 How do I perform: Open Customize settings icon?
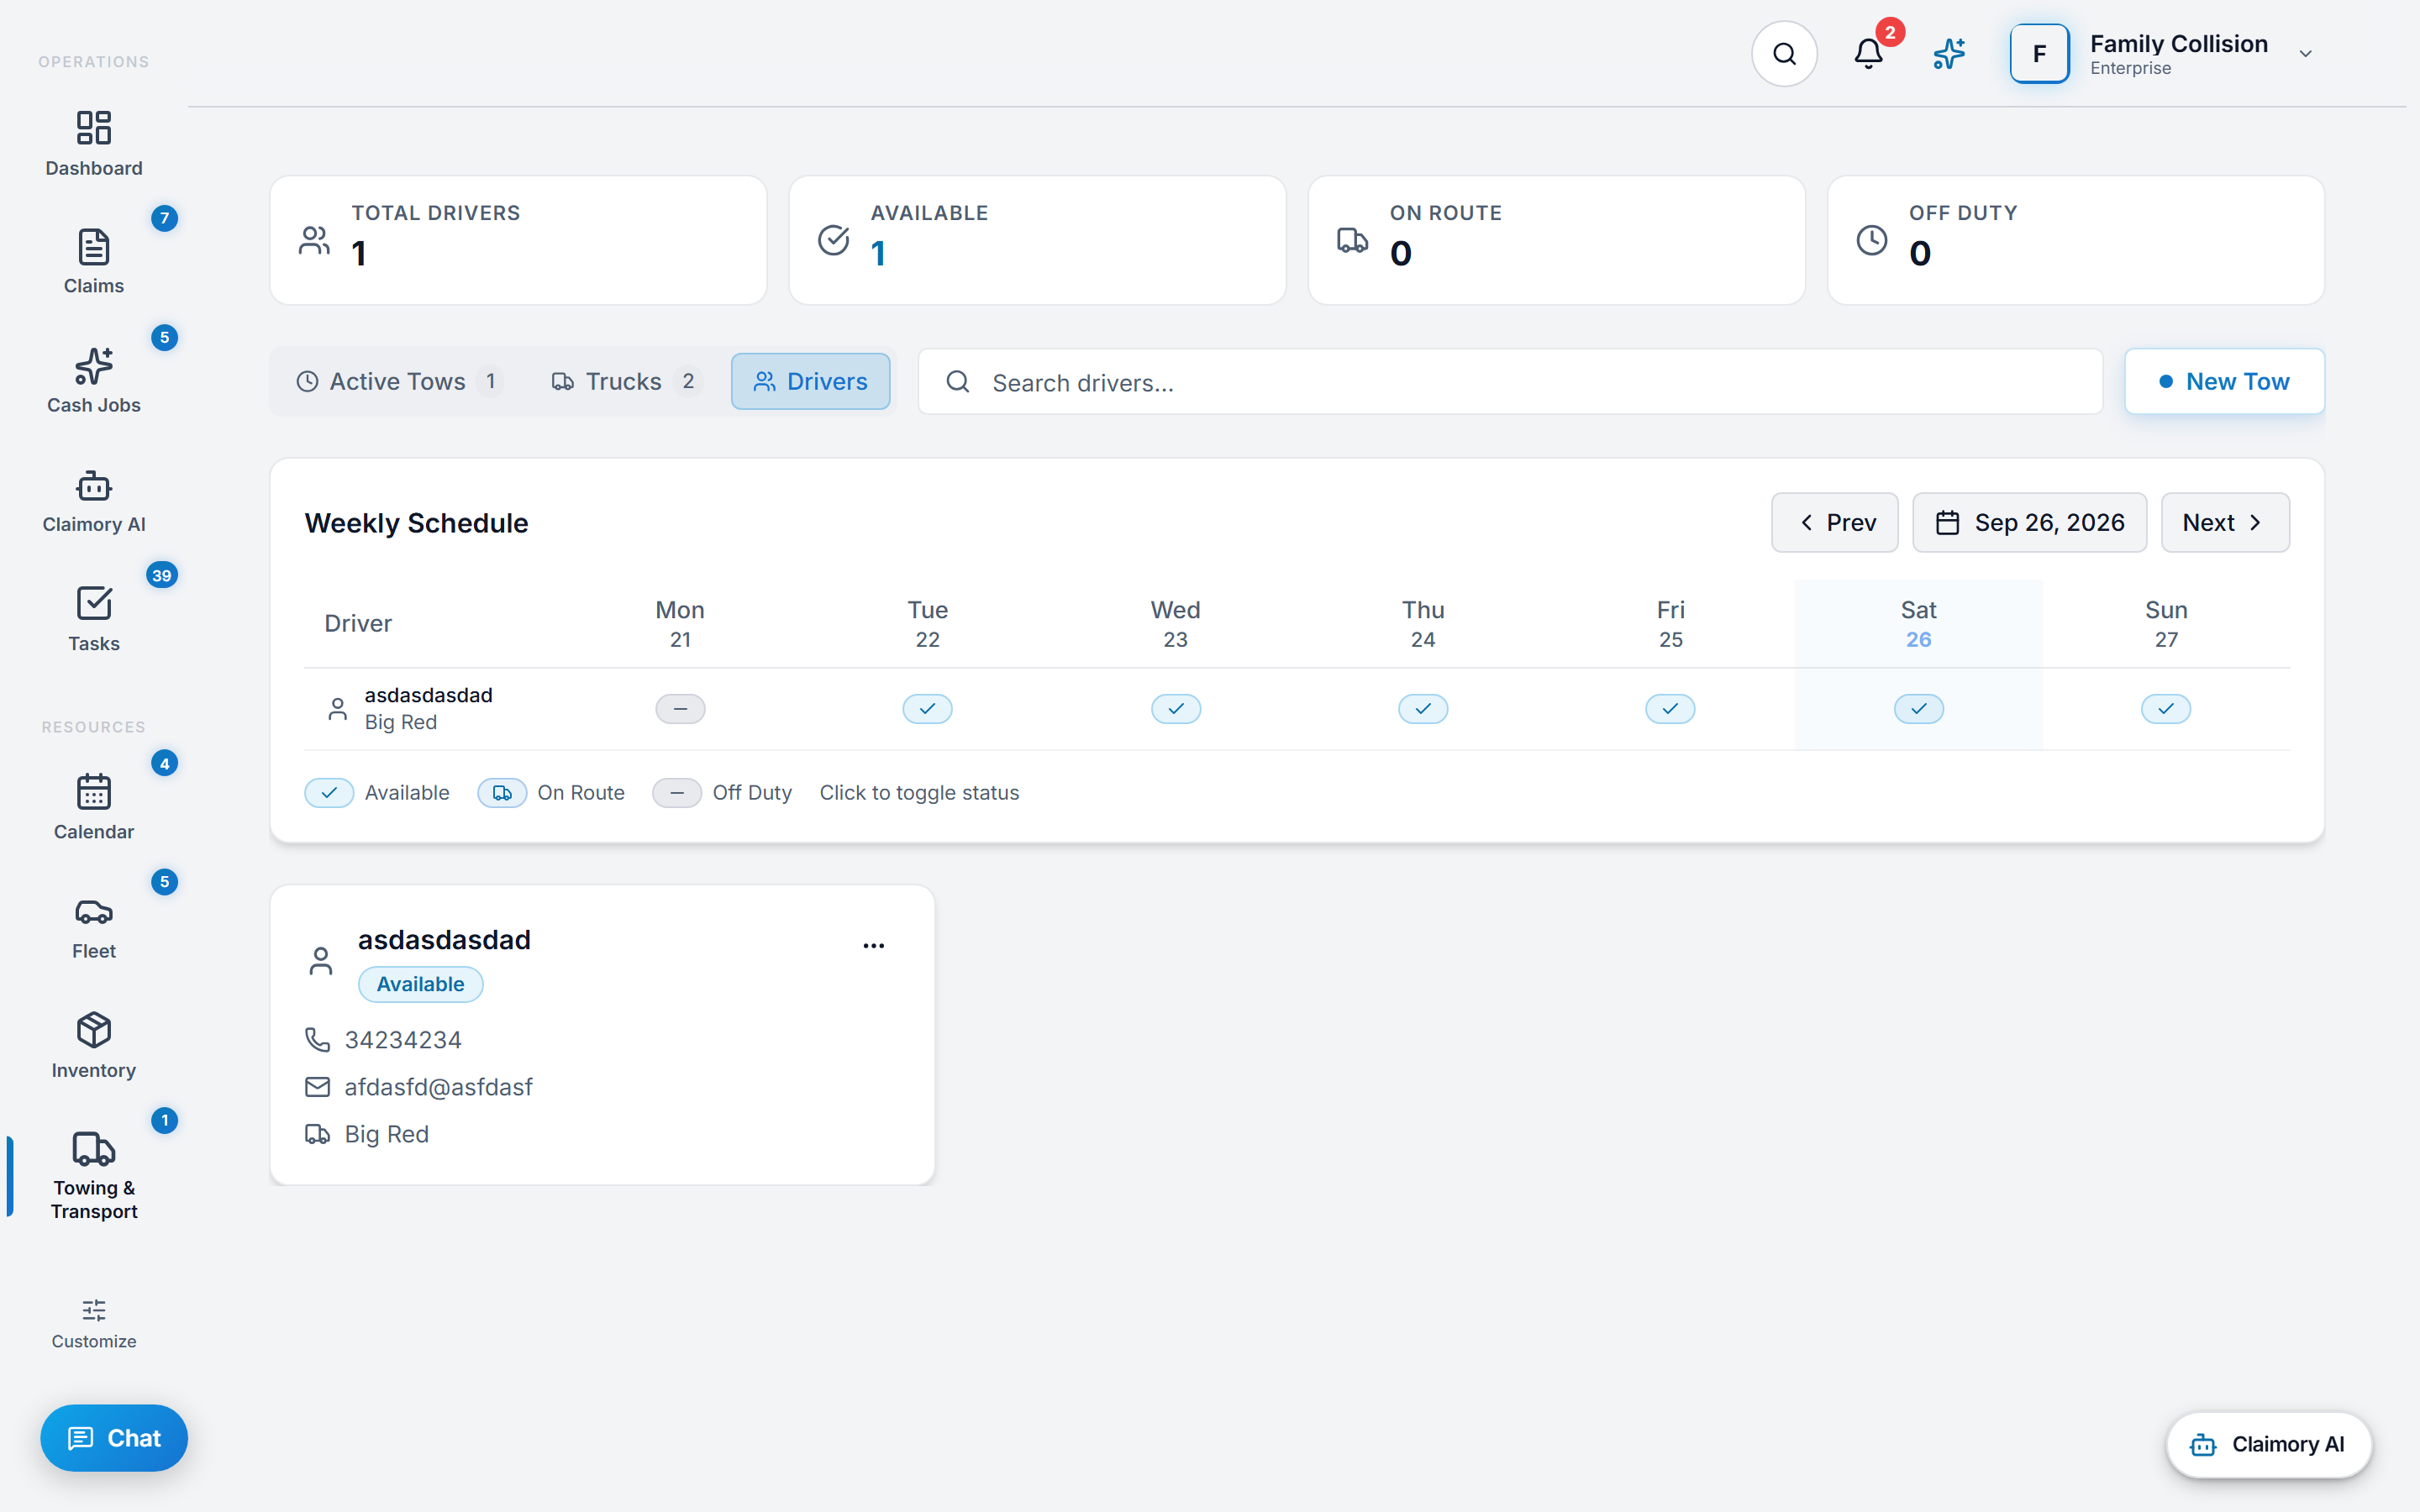coord(94,1323)
